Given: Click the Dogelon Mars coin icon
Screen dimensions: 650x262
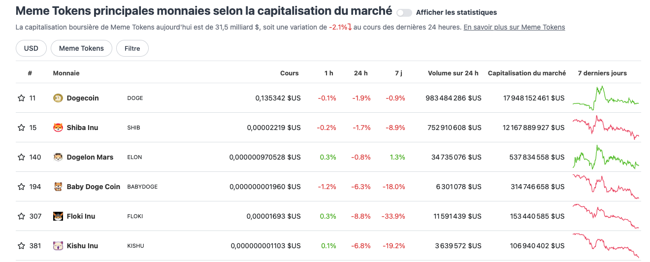Looking at the screenshot, I should [58, 157].
